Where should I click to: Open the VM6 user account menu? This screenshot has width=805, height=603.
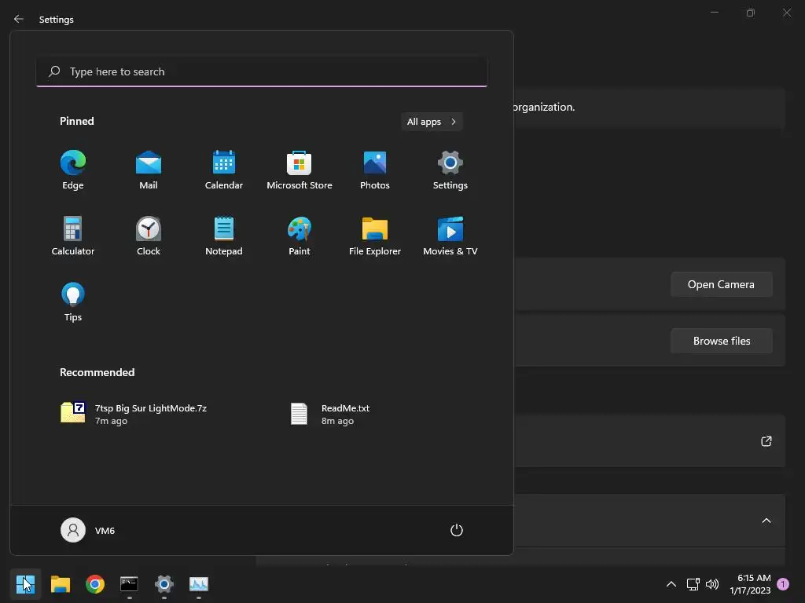pos(88,530)
